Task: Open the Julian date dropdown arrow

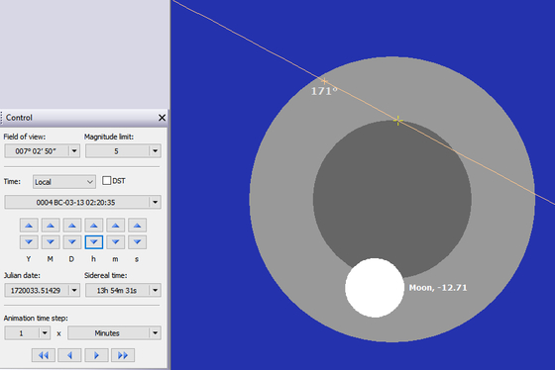Action: 74,290
